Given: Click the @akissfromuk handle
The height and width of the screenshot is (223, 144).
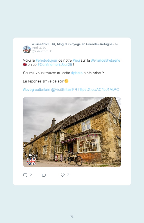Looking at the screenshot, I should [x=42, y=51].
